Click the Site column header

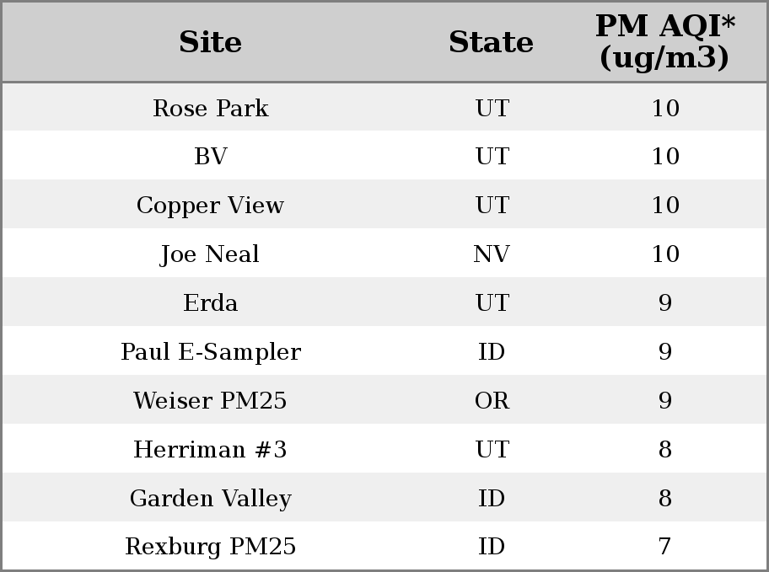[x=210, y=42]
